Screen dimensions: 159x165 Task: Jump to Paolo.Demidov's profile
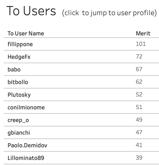point(27,145)
